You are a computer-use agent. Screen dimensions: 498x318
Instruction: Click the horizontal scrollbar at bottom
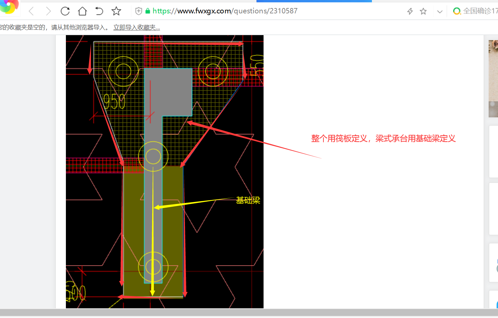pyautogui.click(x=249, y=312)
